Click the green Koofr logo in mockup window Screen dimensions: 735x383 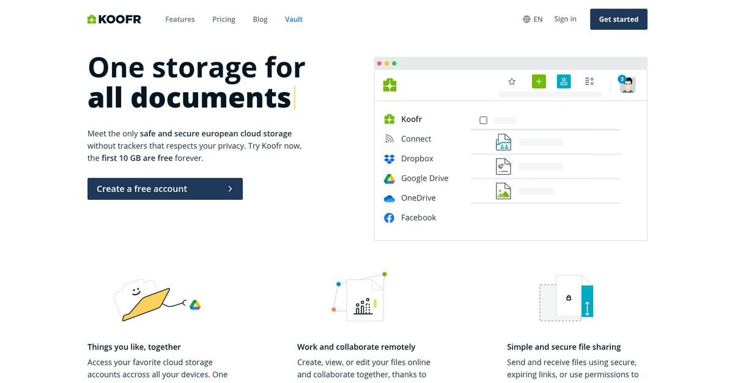coord(390,85)
